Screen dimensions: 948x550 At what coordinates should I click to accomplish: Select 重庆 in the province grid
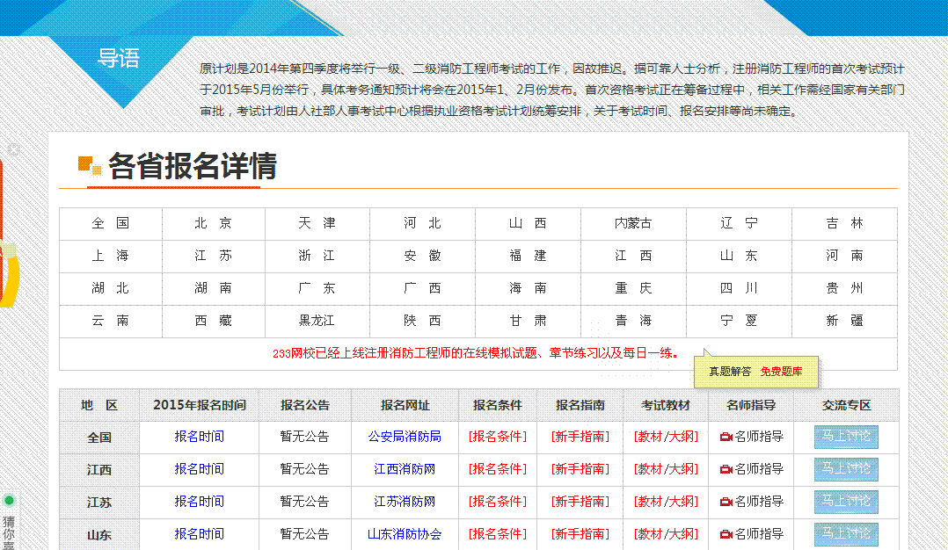pos(633,288)
